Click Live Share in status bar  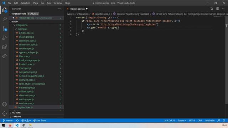[x=40, y=121]
